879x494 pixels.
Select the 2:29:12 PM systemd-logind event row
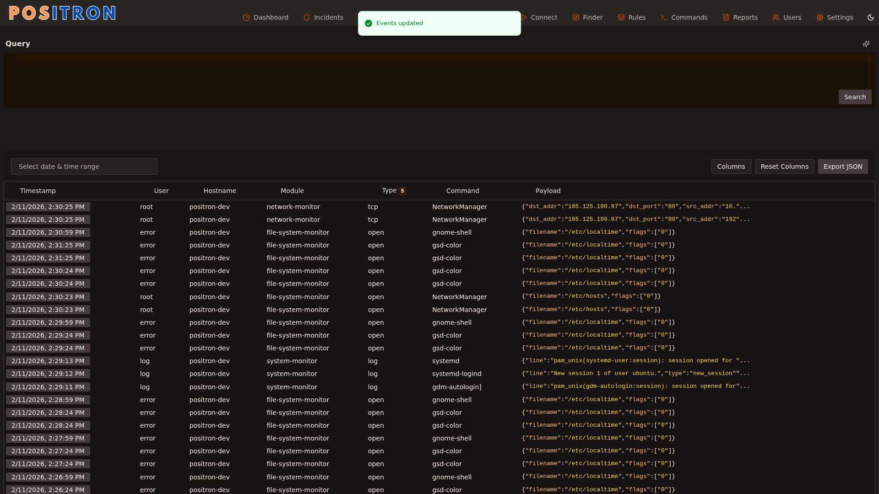tap(293, 374)
